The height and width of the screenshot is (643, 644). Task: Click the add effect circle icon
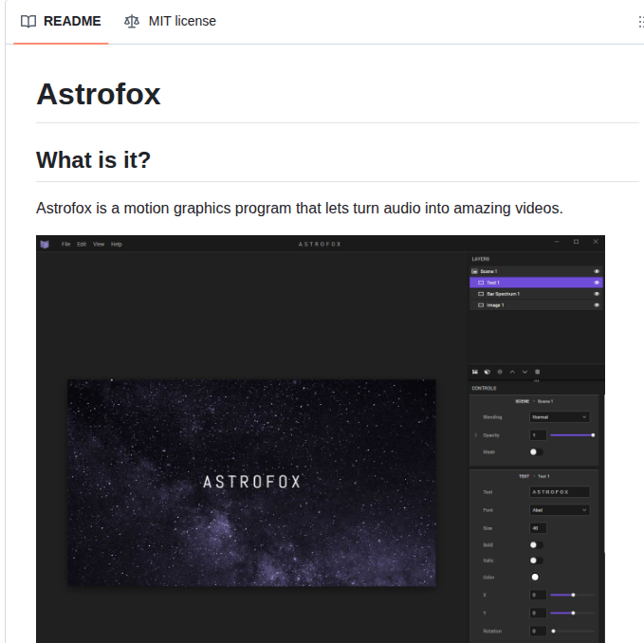[x=500, y=372]
